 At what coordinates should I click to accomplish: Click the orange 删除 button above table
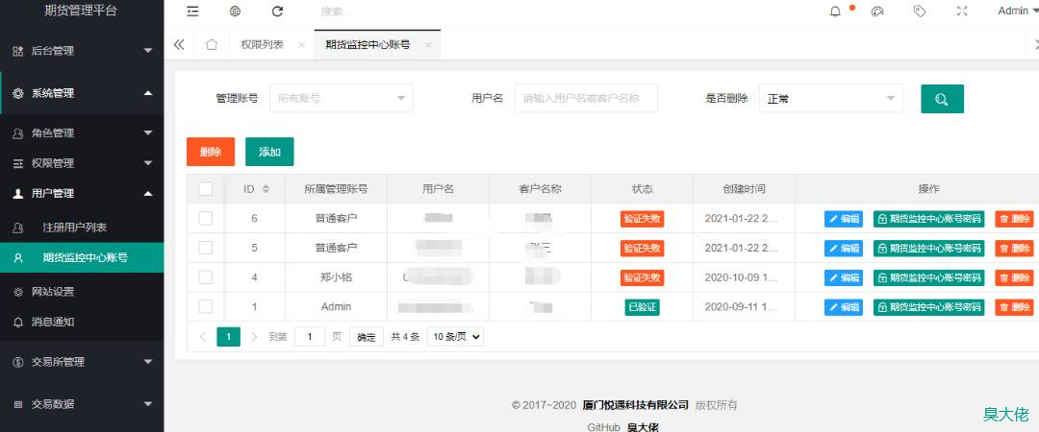click(x=211, y=152)
